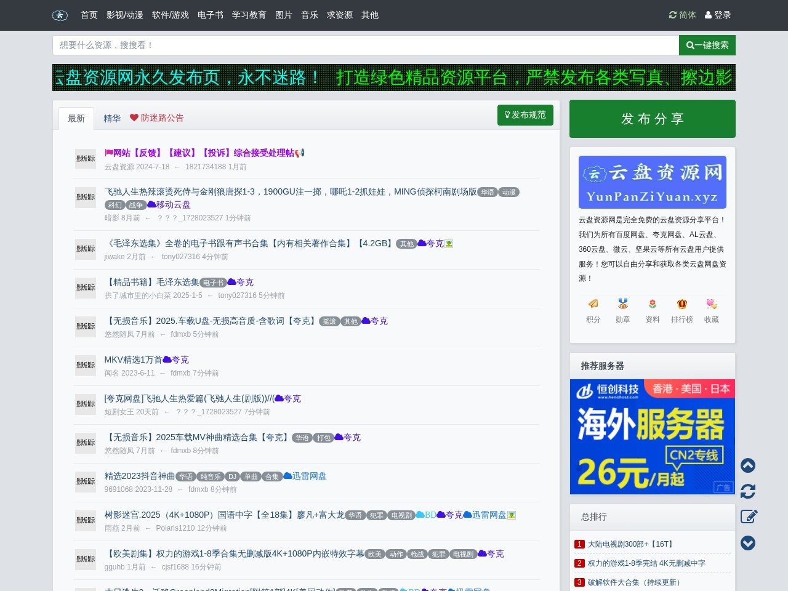The image size is (788, 591).
Task: Open the 勋章 medal icon
Action: pos(622,304)
